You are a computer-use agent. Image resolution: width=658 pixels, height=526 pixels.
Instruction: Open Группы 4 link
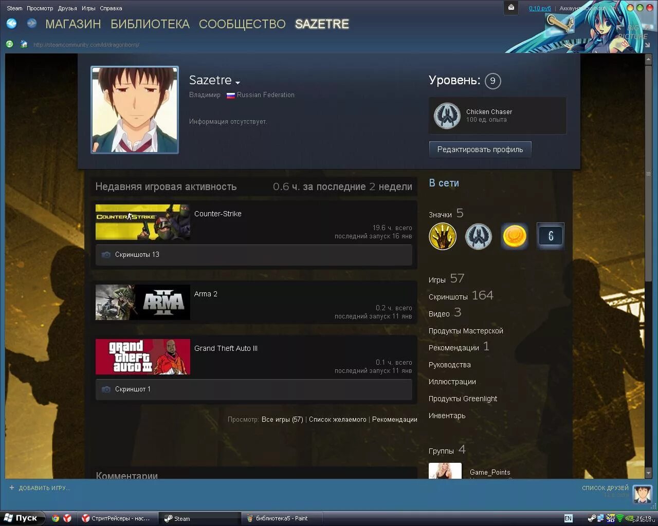coord(447,450)
